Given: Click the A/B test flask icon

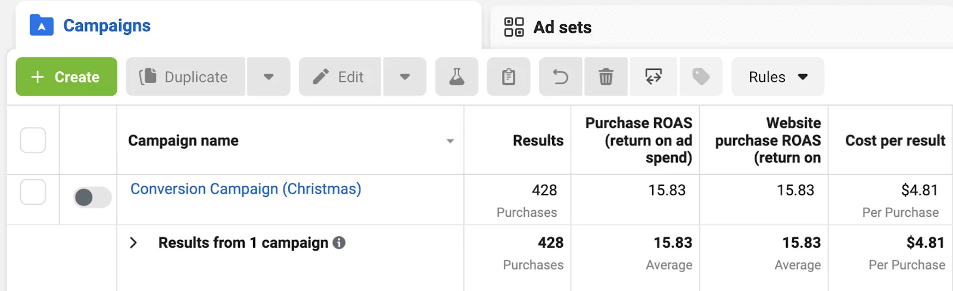Looking at the screenshot, I should click(457, 77).
